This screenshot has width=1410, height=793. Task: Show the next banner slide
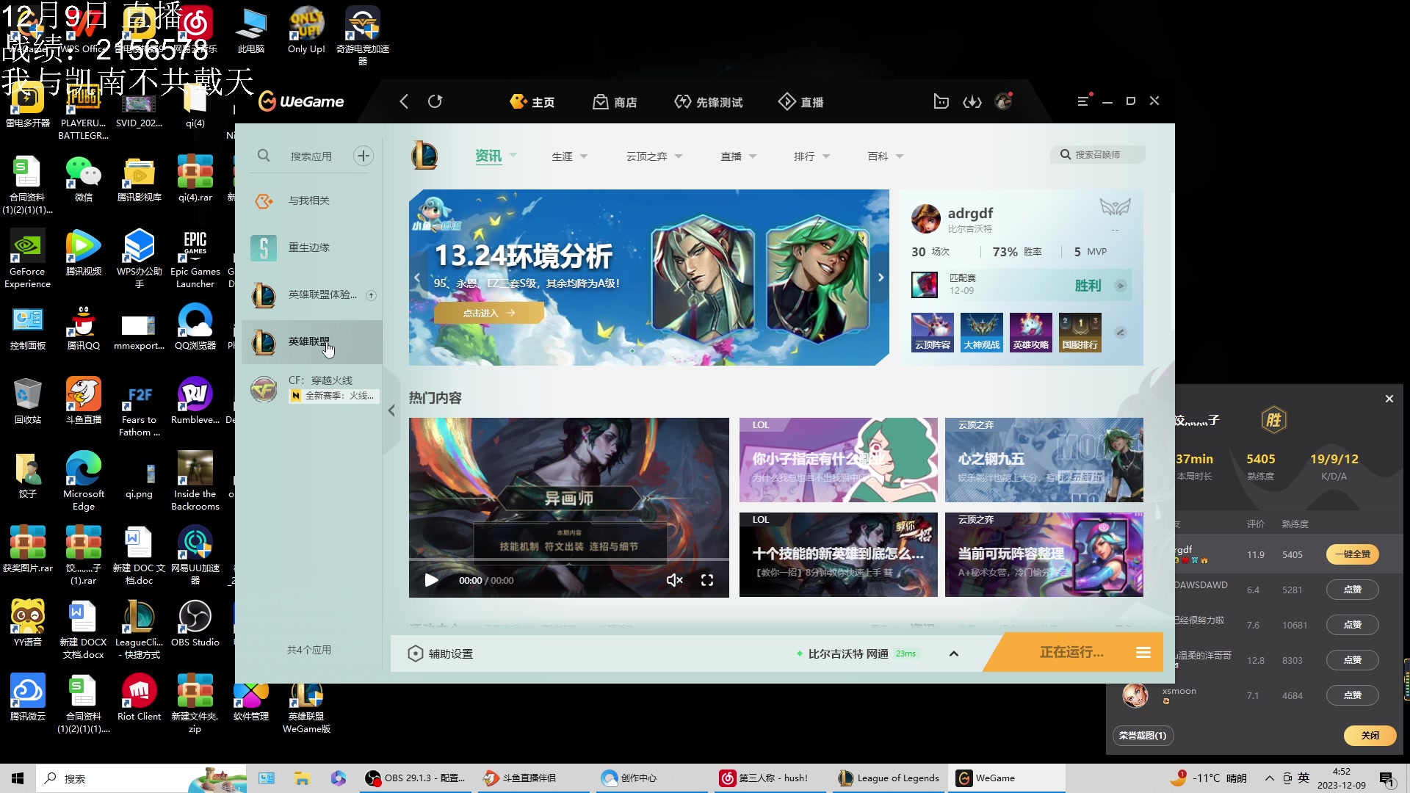[x=881, y=278]
